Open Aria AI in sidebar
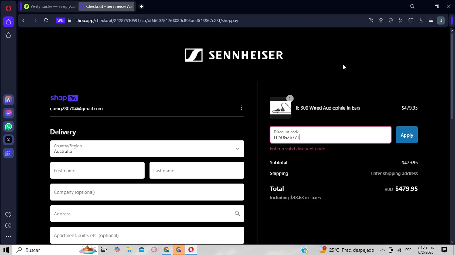Image resolution: width=455 pixels, height=255 pixels. point(8,100)
